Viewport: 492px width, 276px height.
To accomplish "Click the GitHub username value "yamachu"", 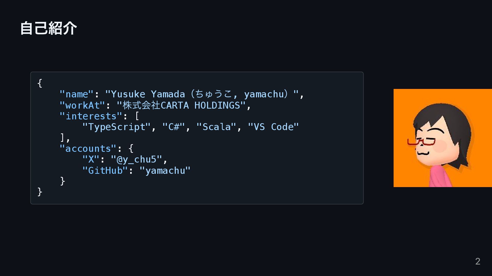I will (x=165, y=170).
